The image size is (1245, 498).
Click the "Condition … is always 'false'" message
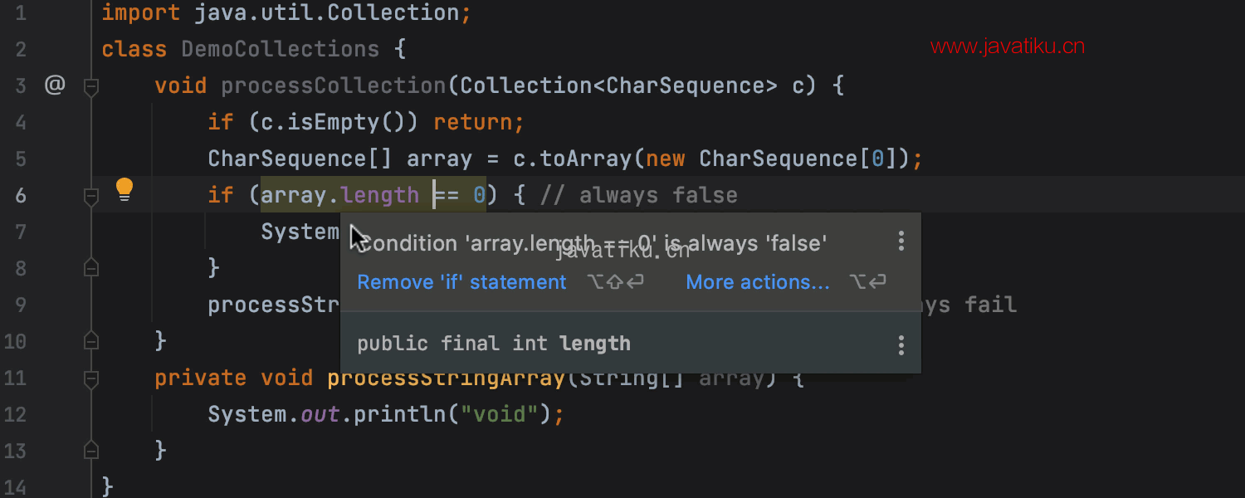tap(593, 242)
